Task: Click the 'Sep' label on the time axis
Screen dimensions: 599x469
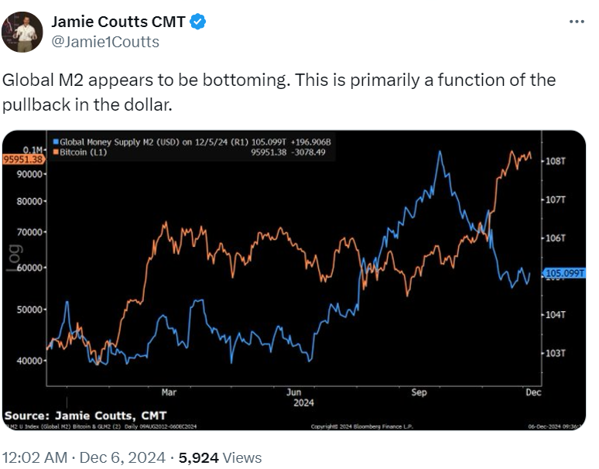Action: click(419, 392)
